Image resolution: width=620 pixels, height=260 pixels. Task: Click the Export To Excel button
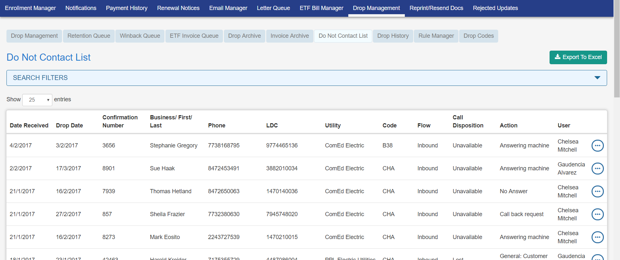578,57
